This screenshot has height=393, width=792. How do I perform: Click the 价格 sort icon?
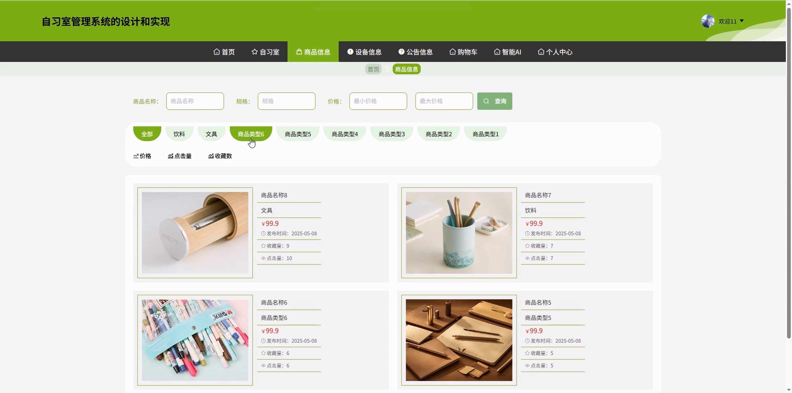[x=136, y=156]
